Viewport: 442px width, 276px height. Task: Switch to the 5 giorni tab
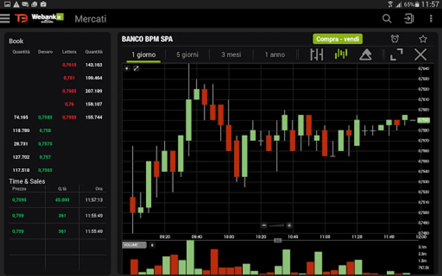(x=187, y=55)
